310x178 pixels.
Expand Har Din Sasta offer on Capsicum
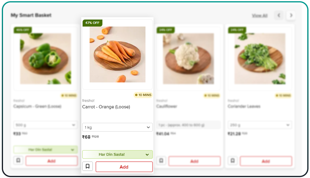[45, 150]
